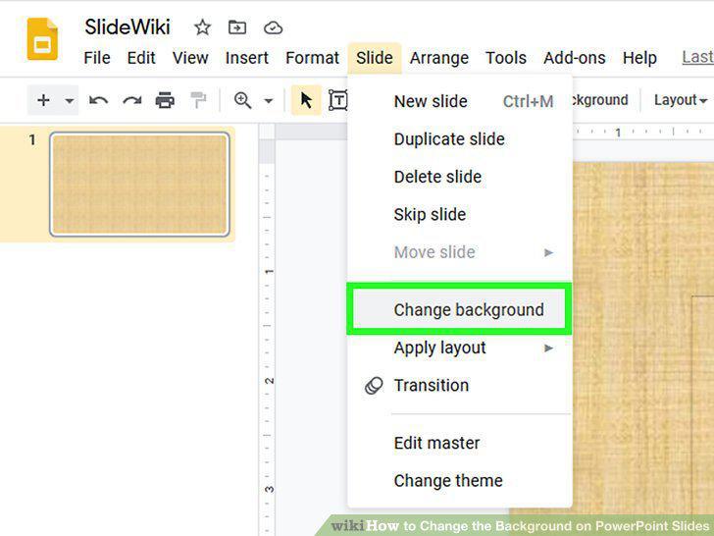Open the Layout dropdown in toolbar
The width and height of the screenshot is (714, 536).
tap(681, 100)
